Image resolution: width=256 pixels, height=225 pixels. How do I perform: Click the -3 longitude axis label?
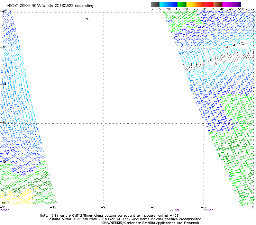203,207
